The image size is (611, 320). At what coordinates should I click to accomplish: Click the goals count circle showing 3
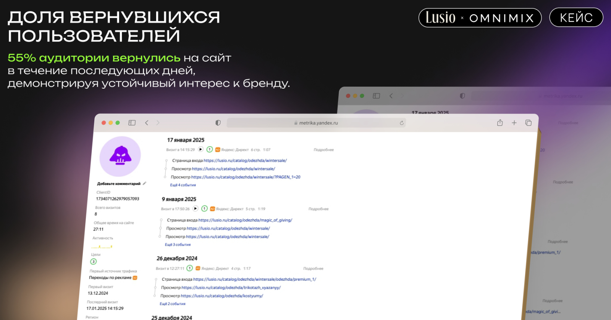94,261
